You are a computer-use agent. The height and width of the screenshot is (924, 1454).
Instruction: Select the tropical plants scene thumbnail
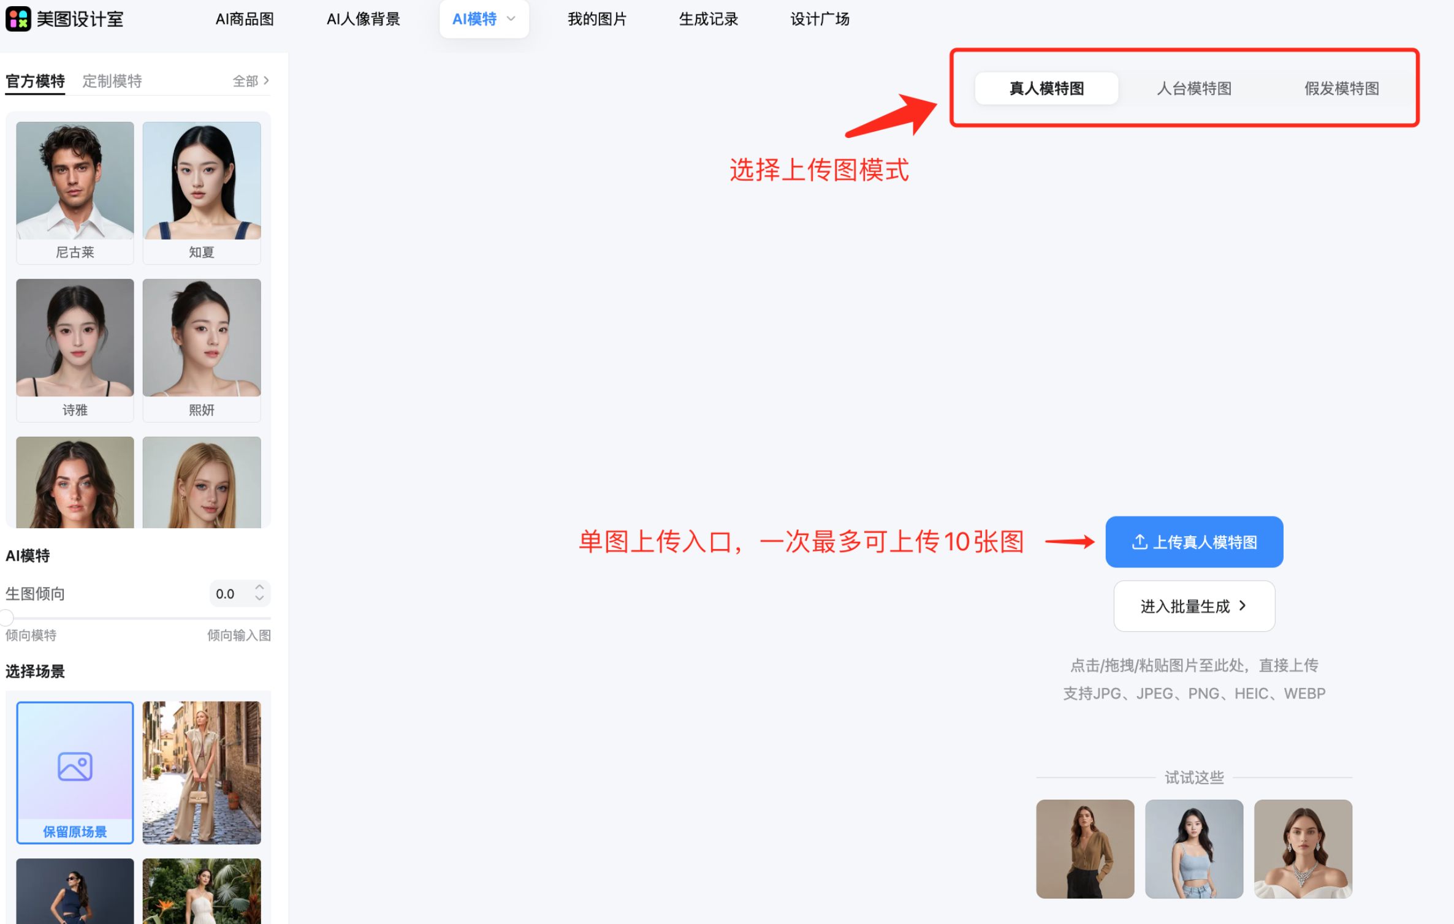[x=202, y=891]
